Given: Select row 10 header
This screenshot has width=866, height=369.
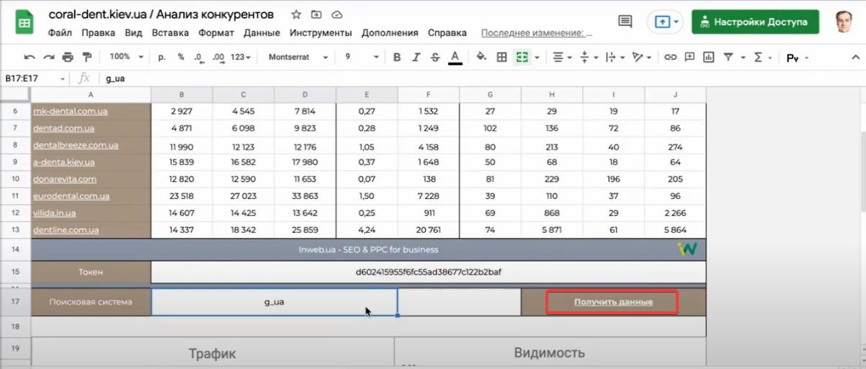Looking at the screenshot, I should tap(15, 179).
